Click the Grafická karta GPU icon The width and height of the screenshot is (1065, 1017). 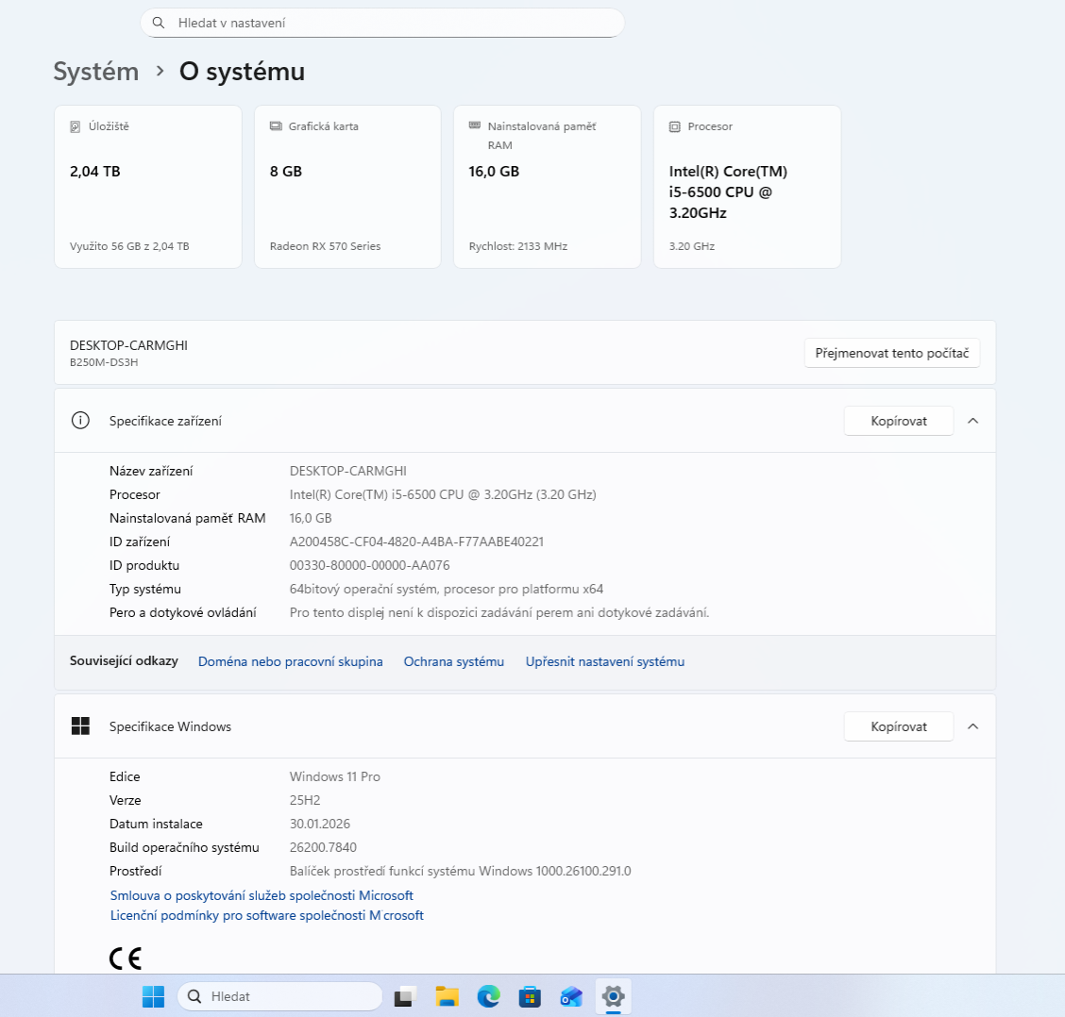coord(276,125)
